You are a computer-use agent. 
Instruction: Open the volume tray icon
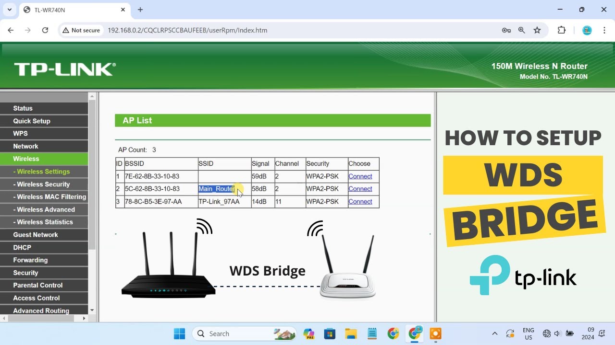point(558,333)
